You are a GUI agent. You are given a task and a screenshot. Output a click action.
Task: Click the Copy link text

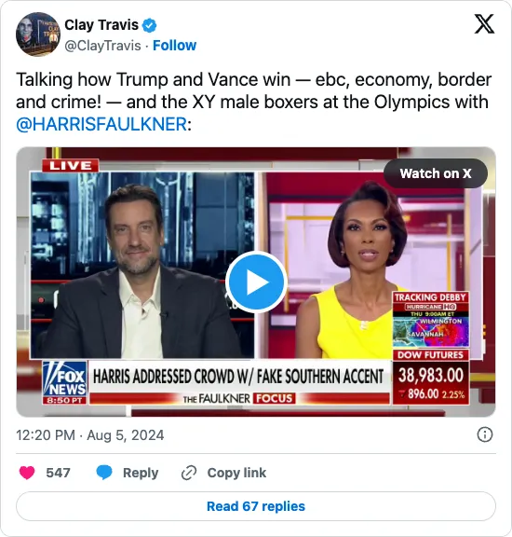pyautogui.click(x=236, y=473)
